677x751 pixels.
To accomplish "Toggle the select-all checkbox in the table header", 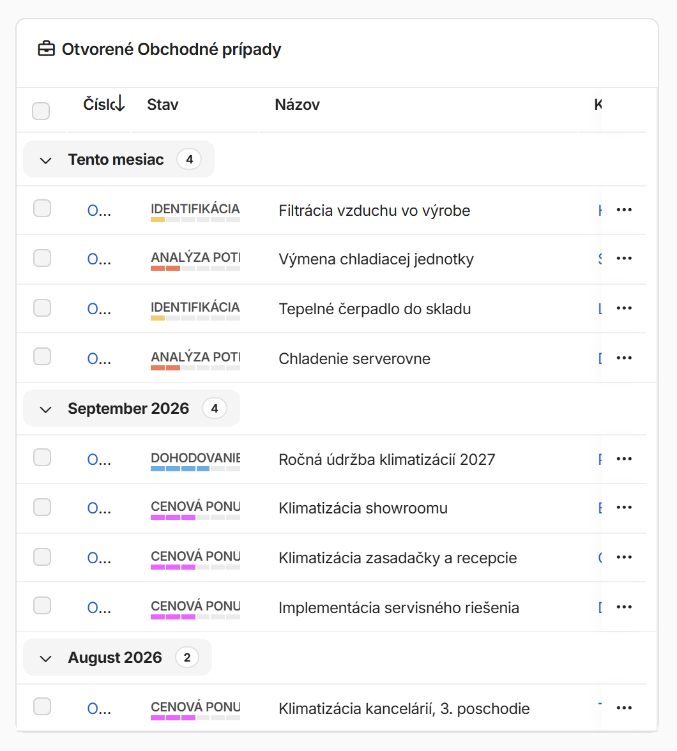I will (x=41, y=111).
